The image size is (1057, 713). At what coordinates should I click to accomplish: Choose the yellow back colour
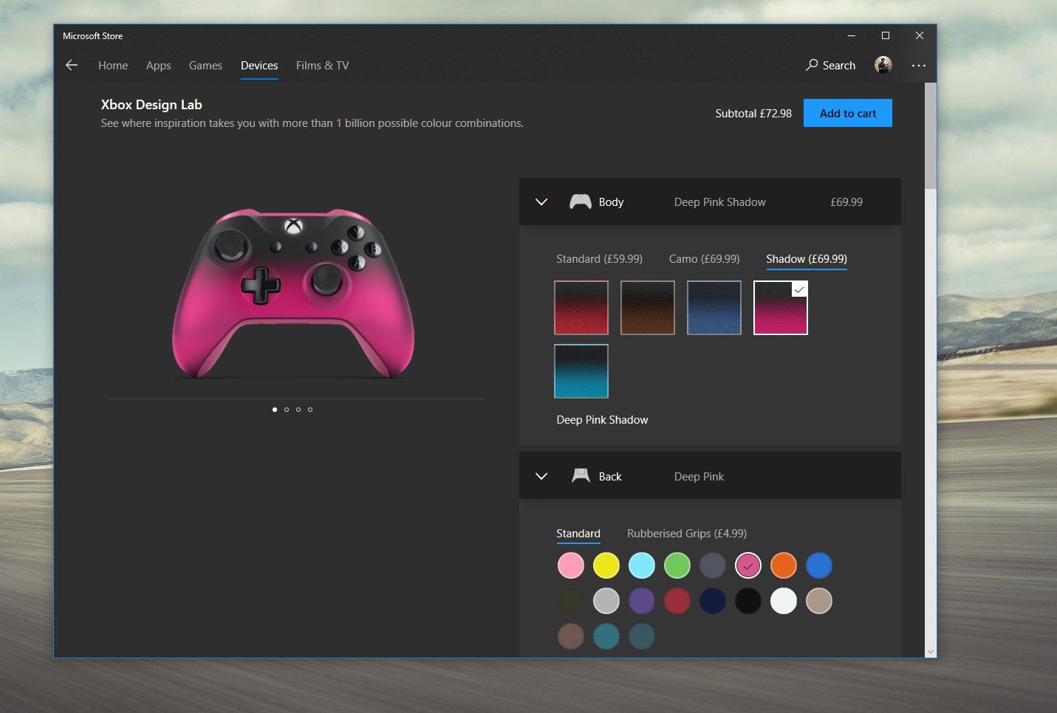606,565
